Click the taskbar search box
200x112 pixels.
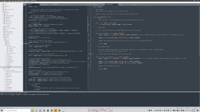point(17,110)
